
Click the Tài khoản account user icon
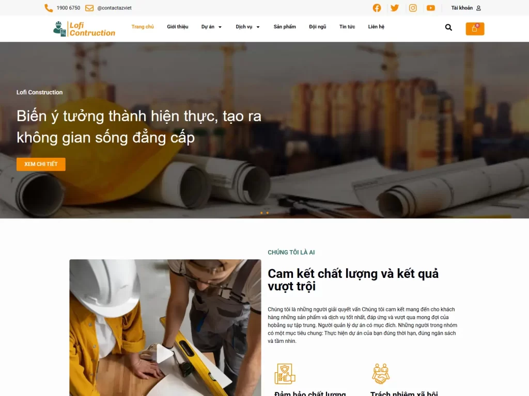click(x=478, y=8)
